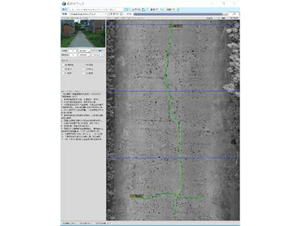
Task: Tick the top checkbox in the right options column
Action: tap(85, 65)
